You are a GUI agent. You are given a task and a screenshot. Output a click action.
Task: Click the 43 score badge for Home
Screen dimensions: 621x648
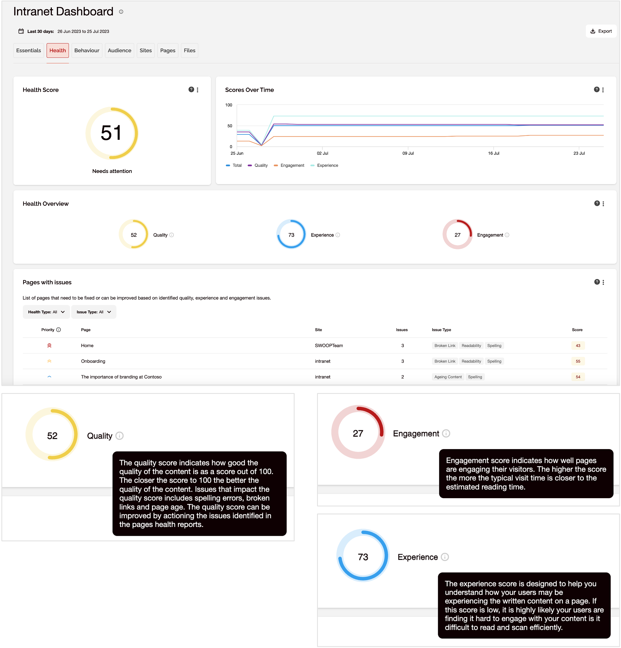[578, 346]
